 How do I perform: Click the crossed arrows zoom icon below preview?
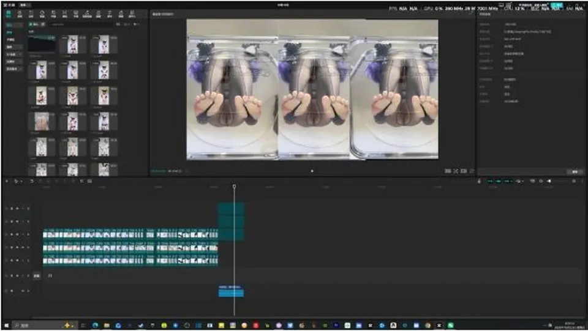click(x=456, y=171)
